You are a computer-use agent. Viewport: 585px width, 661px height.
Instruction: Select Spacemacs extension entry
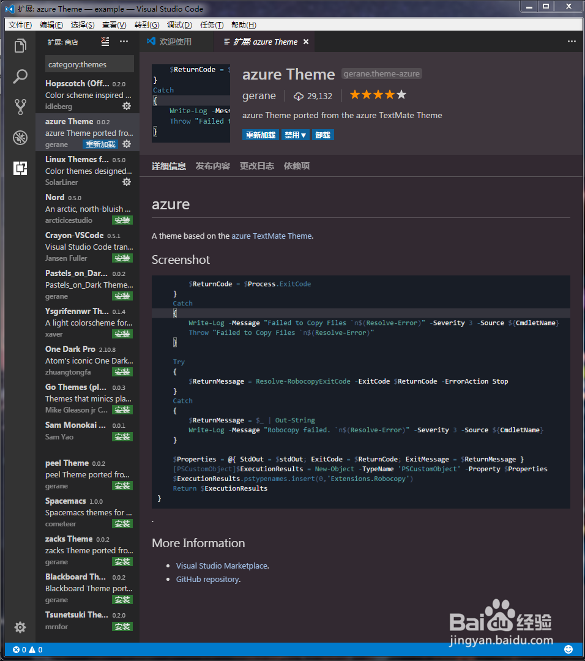(88, 512)
